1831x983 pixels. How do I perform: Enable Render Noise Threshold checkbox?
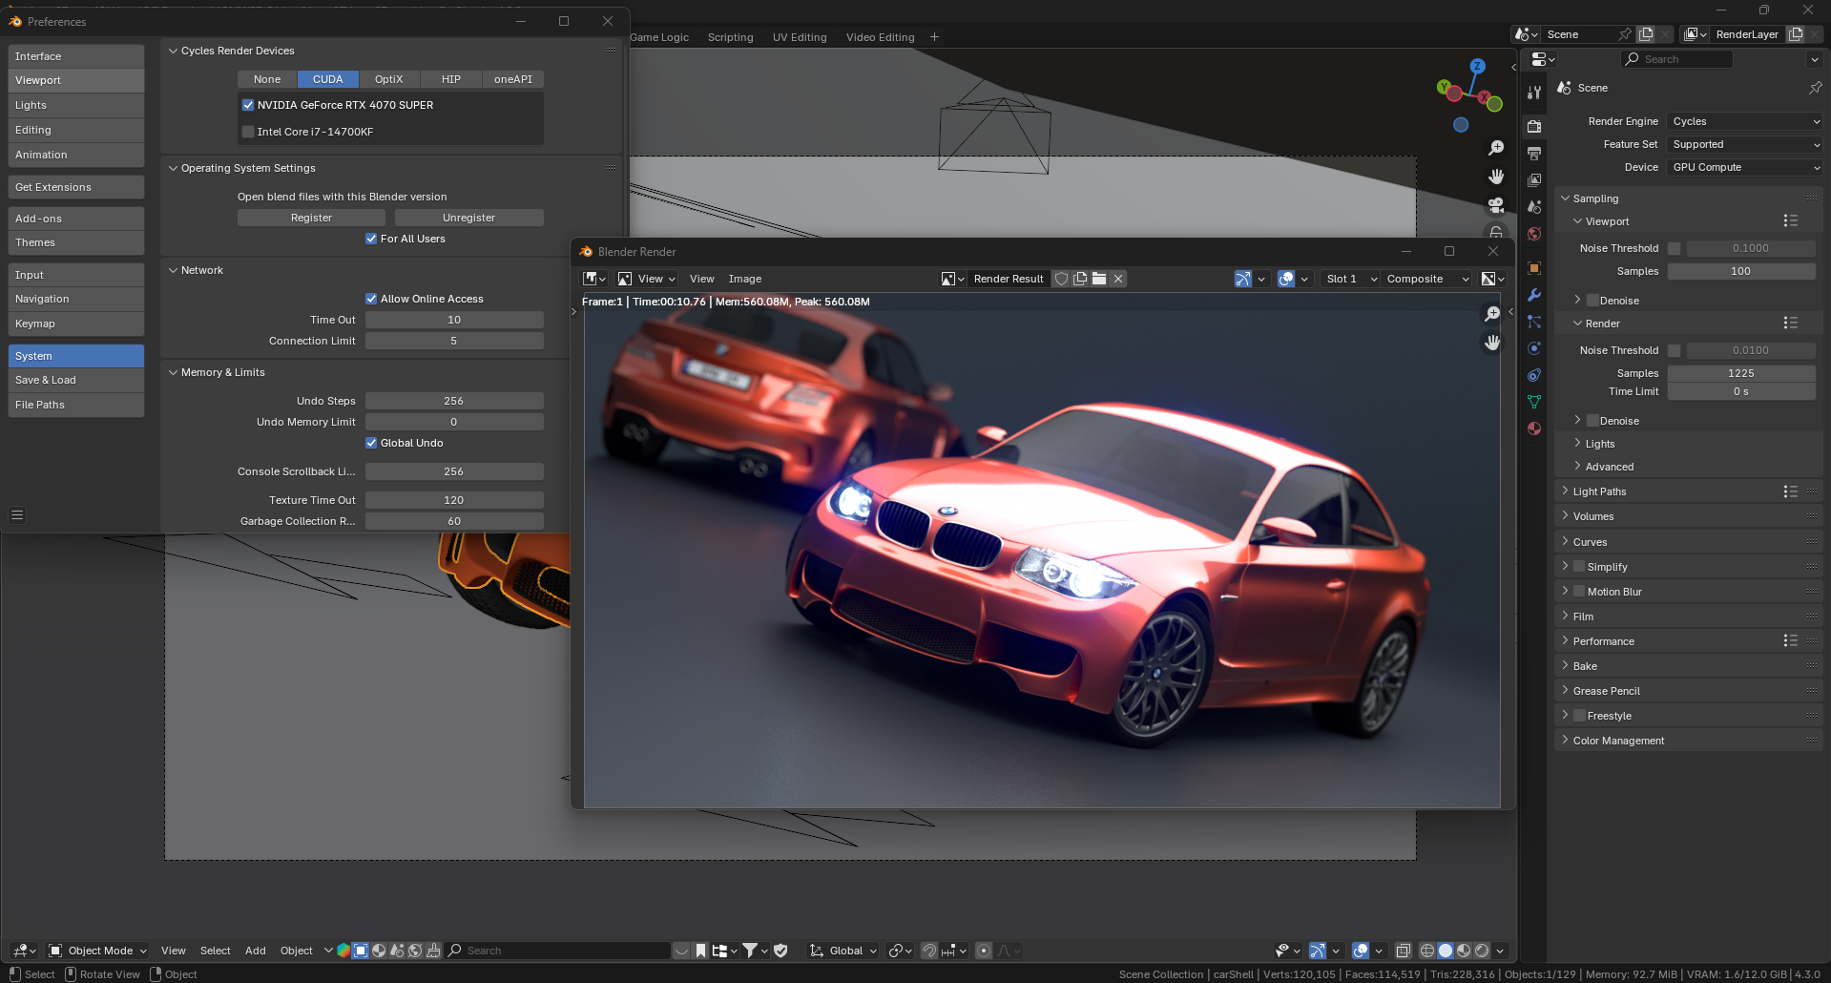[1674, 350]
